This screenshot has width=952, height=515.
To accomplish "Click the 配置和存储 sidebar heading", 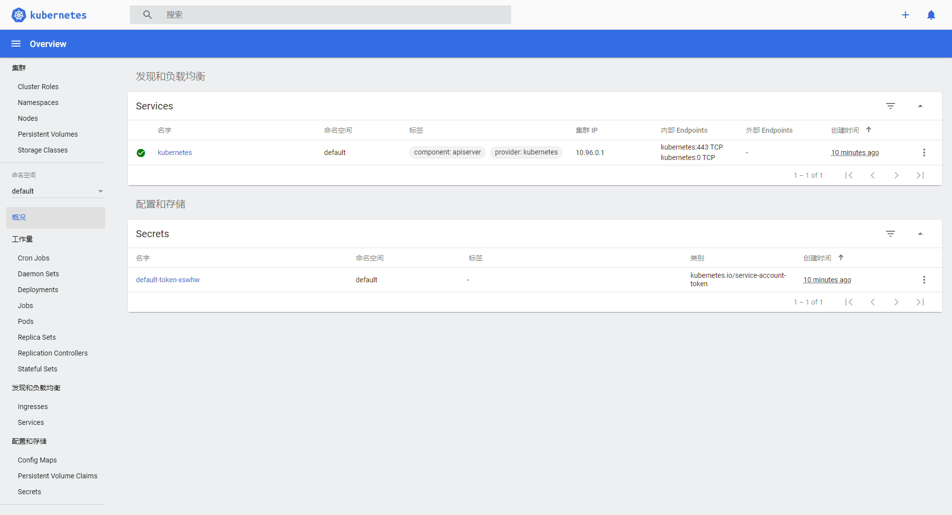I will coord(29,441).
